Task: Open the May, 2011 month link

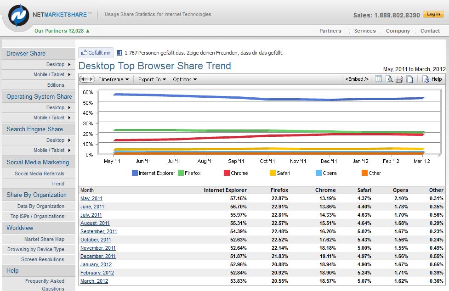Action: pos(91,198)
